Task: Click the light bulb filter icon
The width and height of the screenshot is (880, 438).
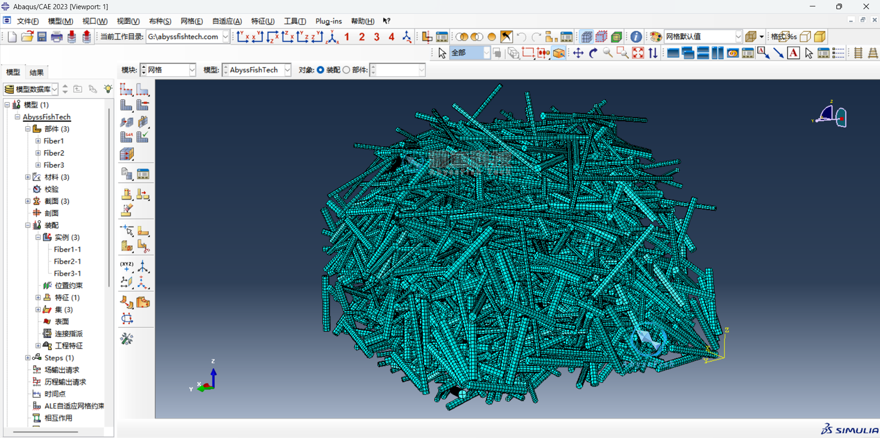Action: tap(108, 89)
